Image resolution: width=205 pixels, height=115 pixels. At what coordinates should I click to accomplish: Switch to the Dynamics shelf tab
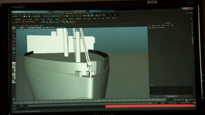pyautogui.click(x=64, y=19)
